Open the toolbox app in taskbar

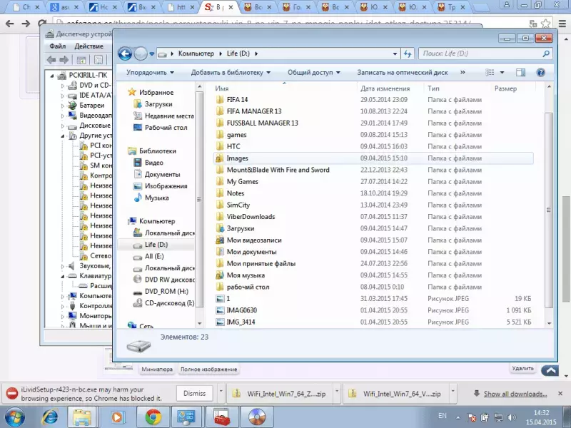coord(222,417)
